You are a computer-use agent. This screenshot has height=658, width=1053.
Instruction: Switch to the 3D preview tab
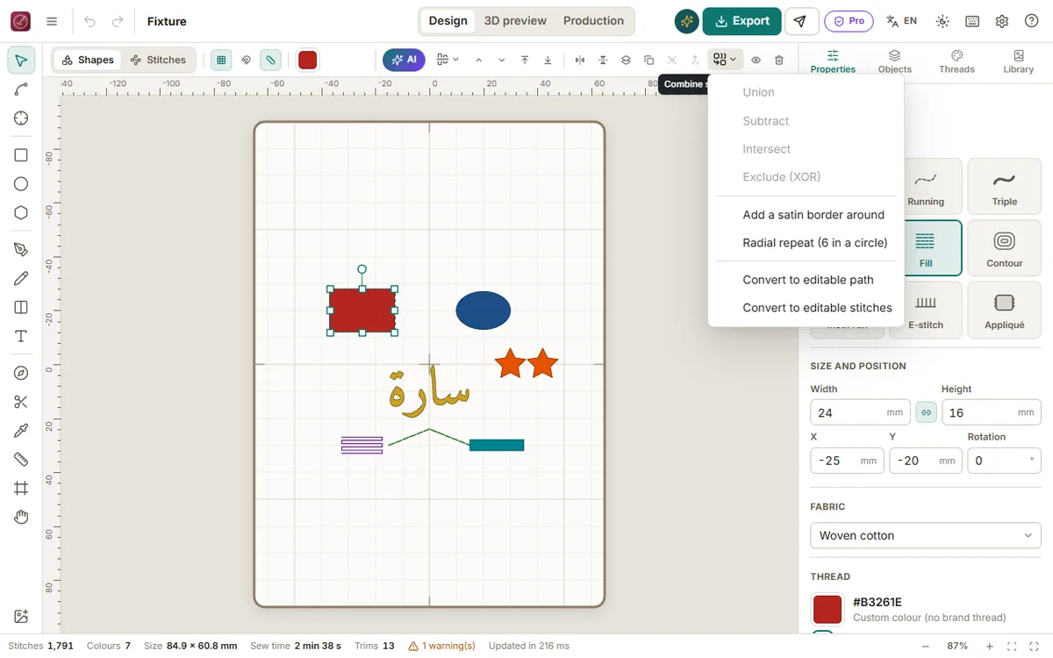[x=515, y=21]
